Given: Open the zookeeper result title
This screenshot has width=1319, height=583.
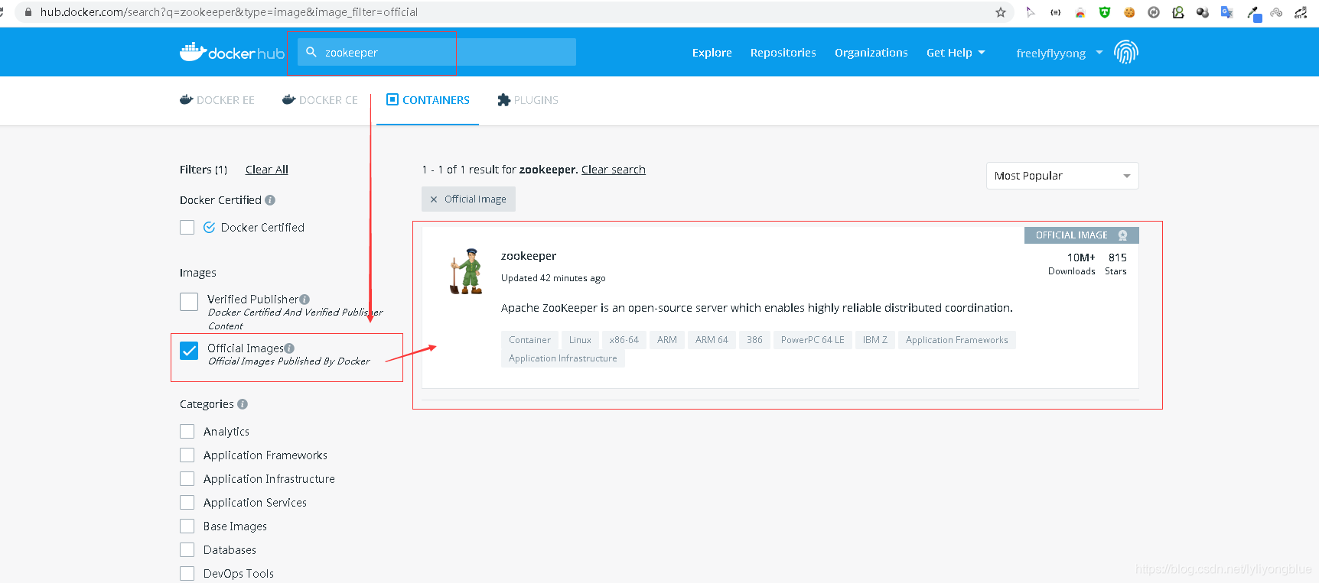Looking at the screenshot, I should 529,256.
